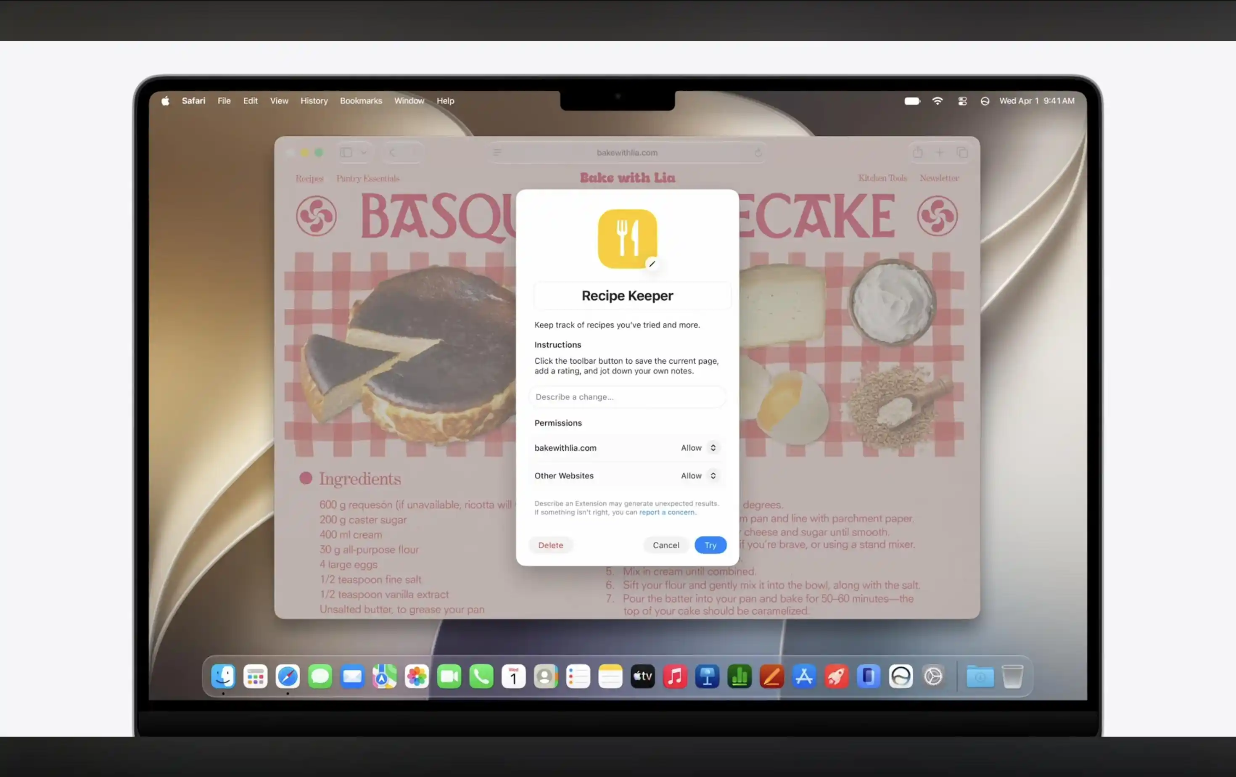
Task: Launch Messages from the Dock
Action: pyautogui.click(x=320, y=677)
